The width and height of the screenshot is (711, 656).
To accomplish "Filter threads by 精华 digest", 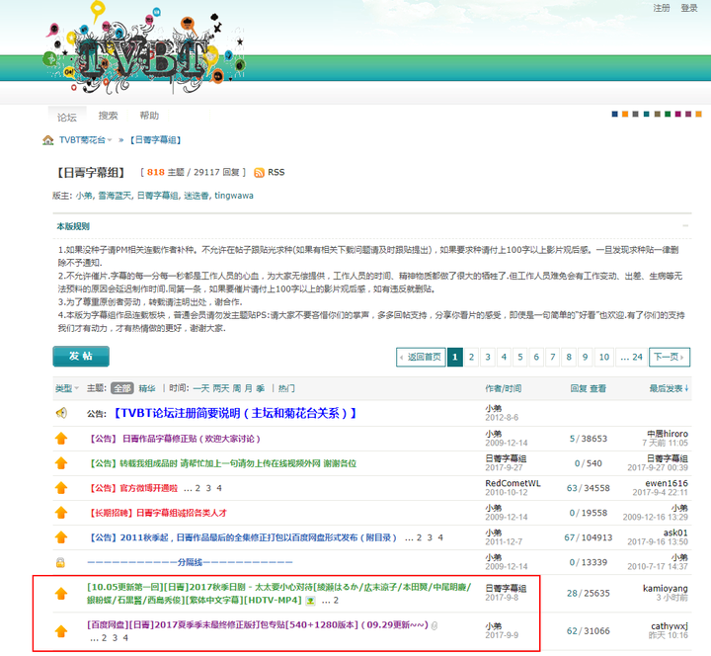I will pyautogui.click(x=147, y=388).
